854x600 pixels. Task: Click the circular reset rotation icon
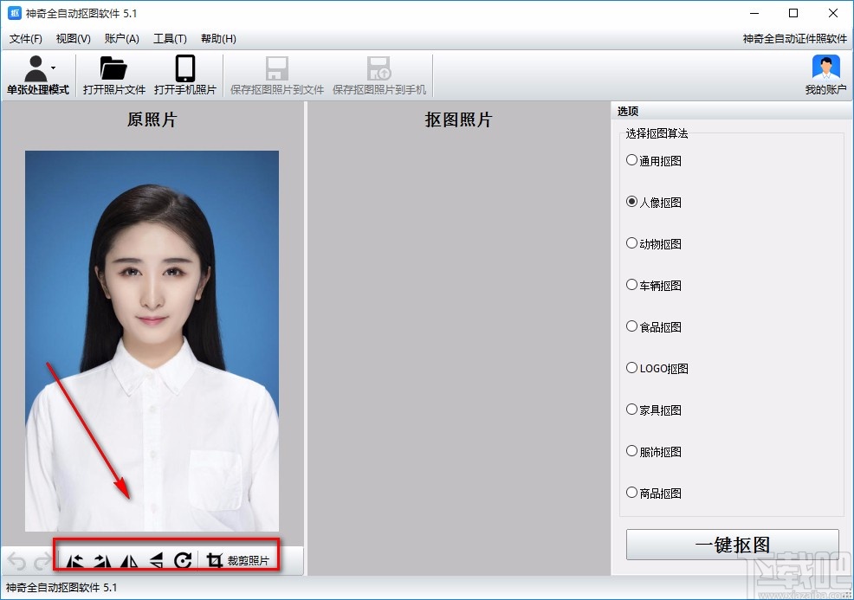coord(183,560)
